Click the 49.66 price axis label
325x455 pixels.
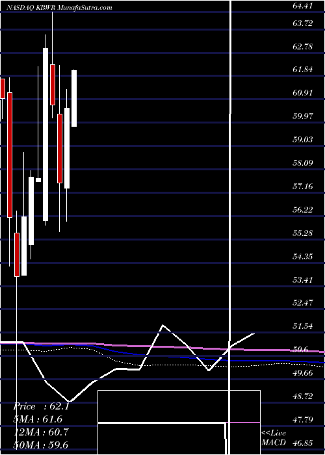[x=303, y=373]
